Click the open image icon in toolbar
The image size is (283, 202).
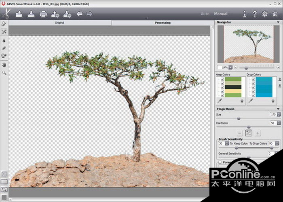point(19,14)
